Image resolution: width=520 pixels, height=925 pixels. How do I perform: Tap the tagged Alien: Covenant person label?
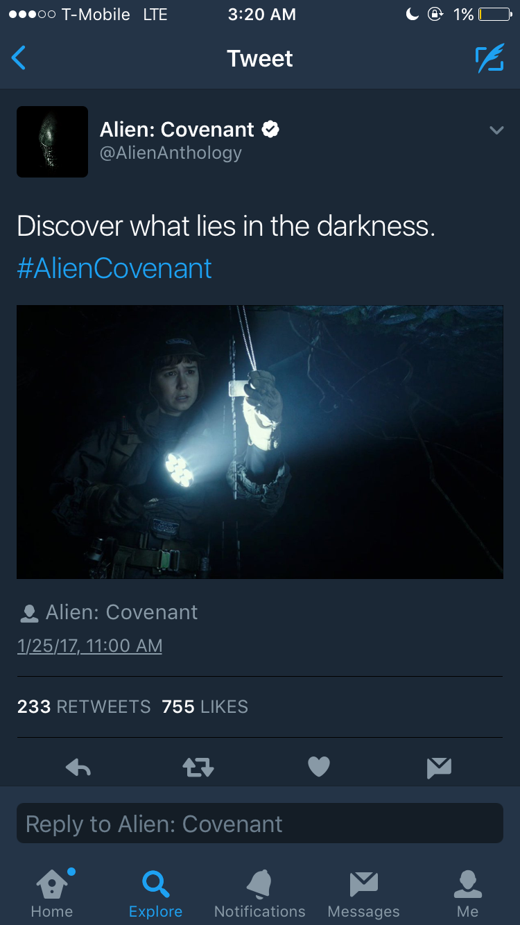click(107, 612)
